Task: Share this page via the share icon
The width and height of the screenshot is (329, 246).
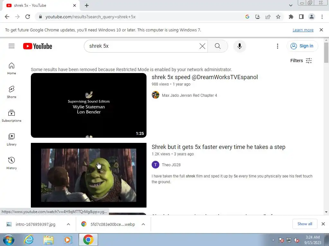Action: (x=268, y=17)
